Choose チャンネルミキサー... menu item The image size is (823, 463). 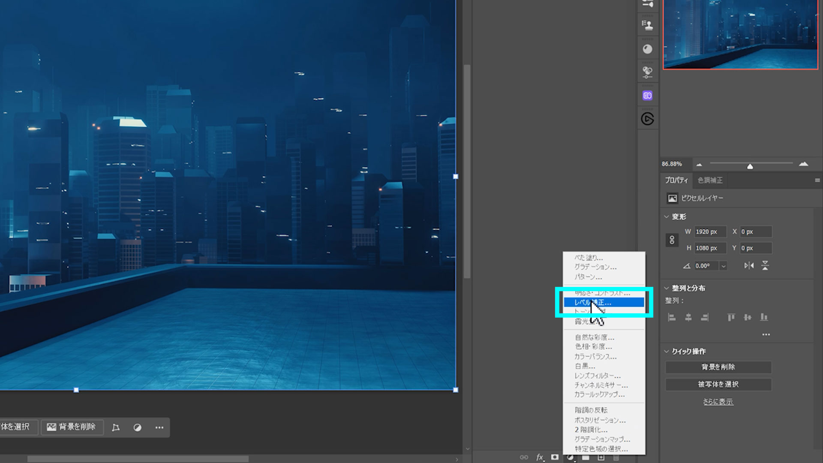click(x=604, y=385)
